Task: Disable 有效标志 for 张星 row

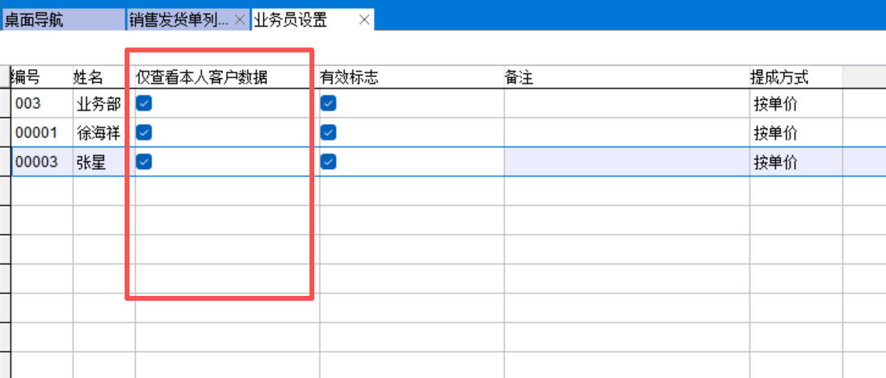Action: 328,162
